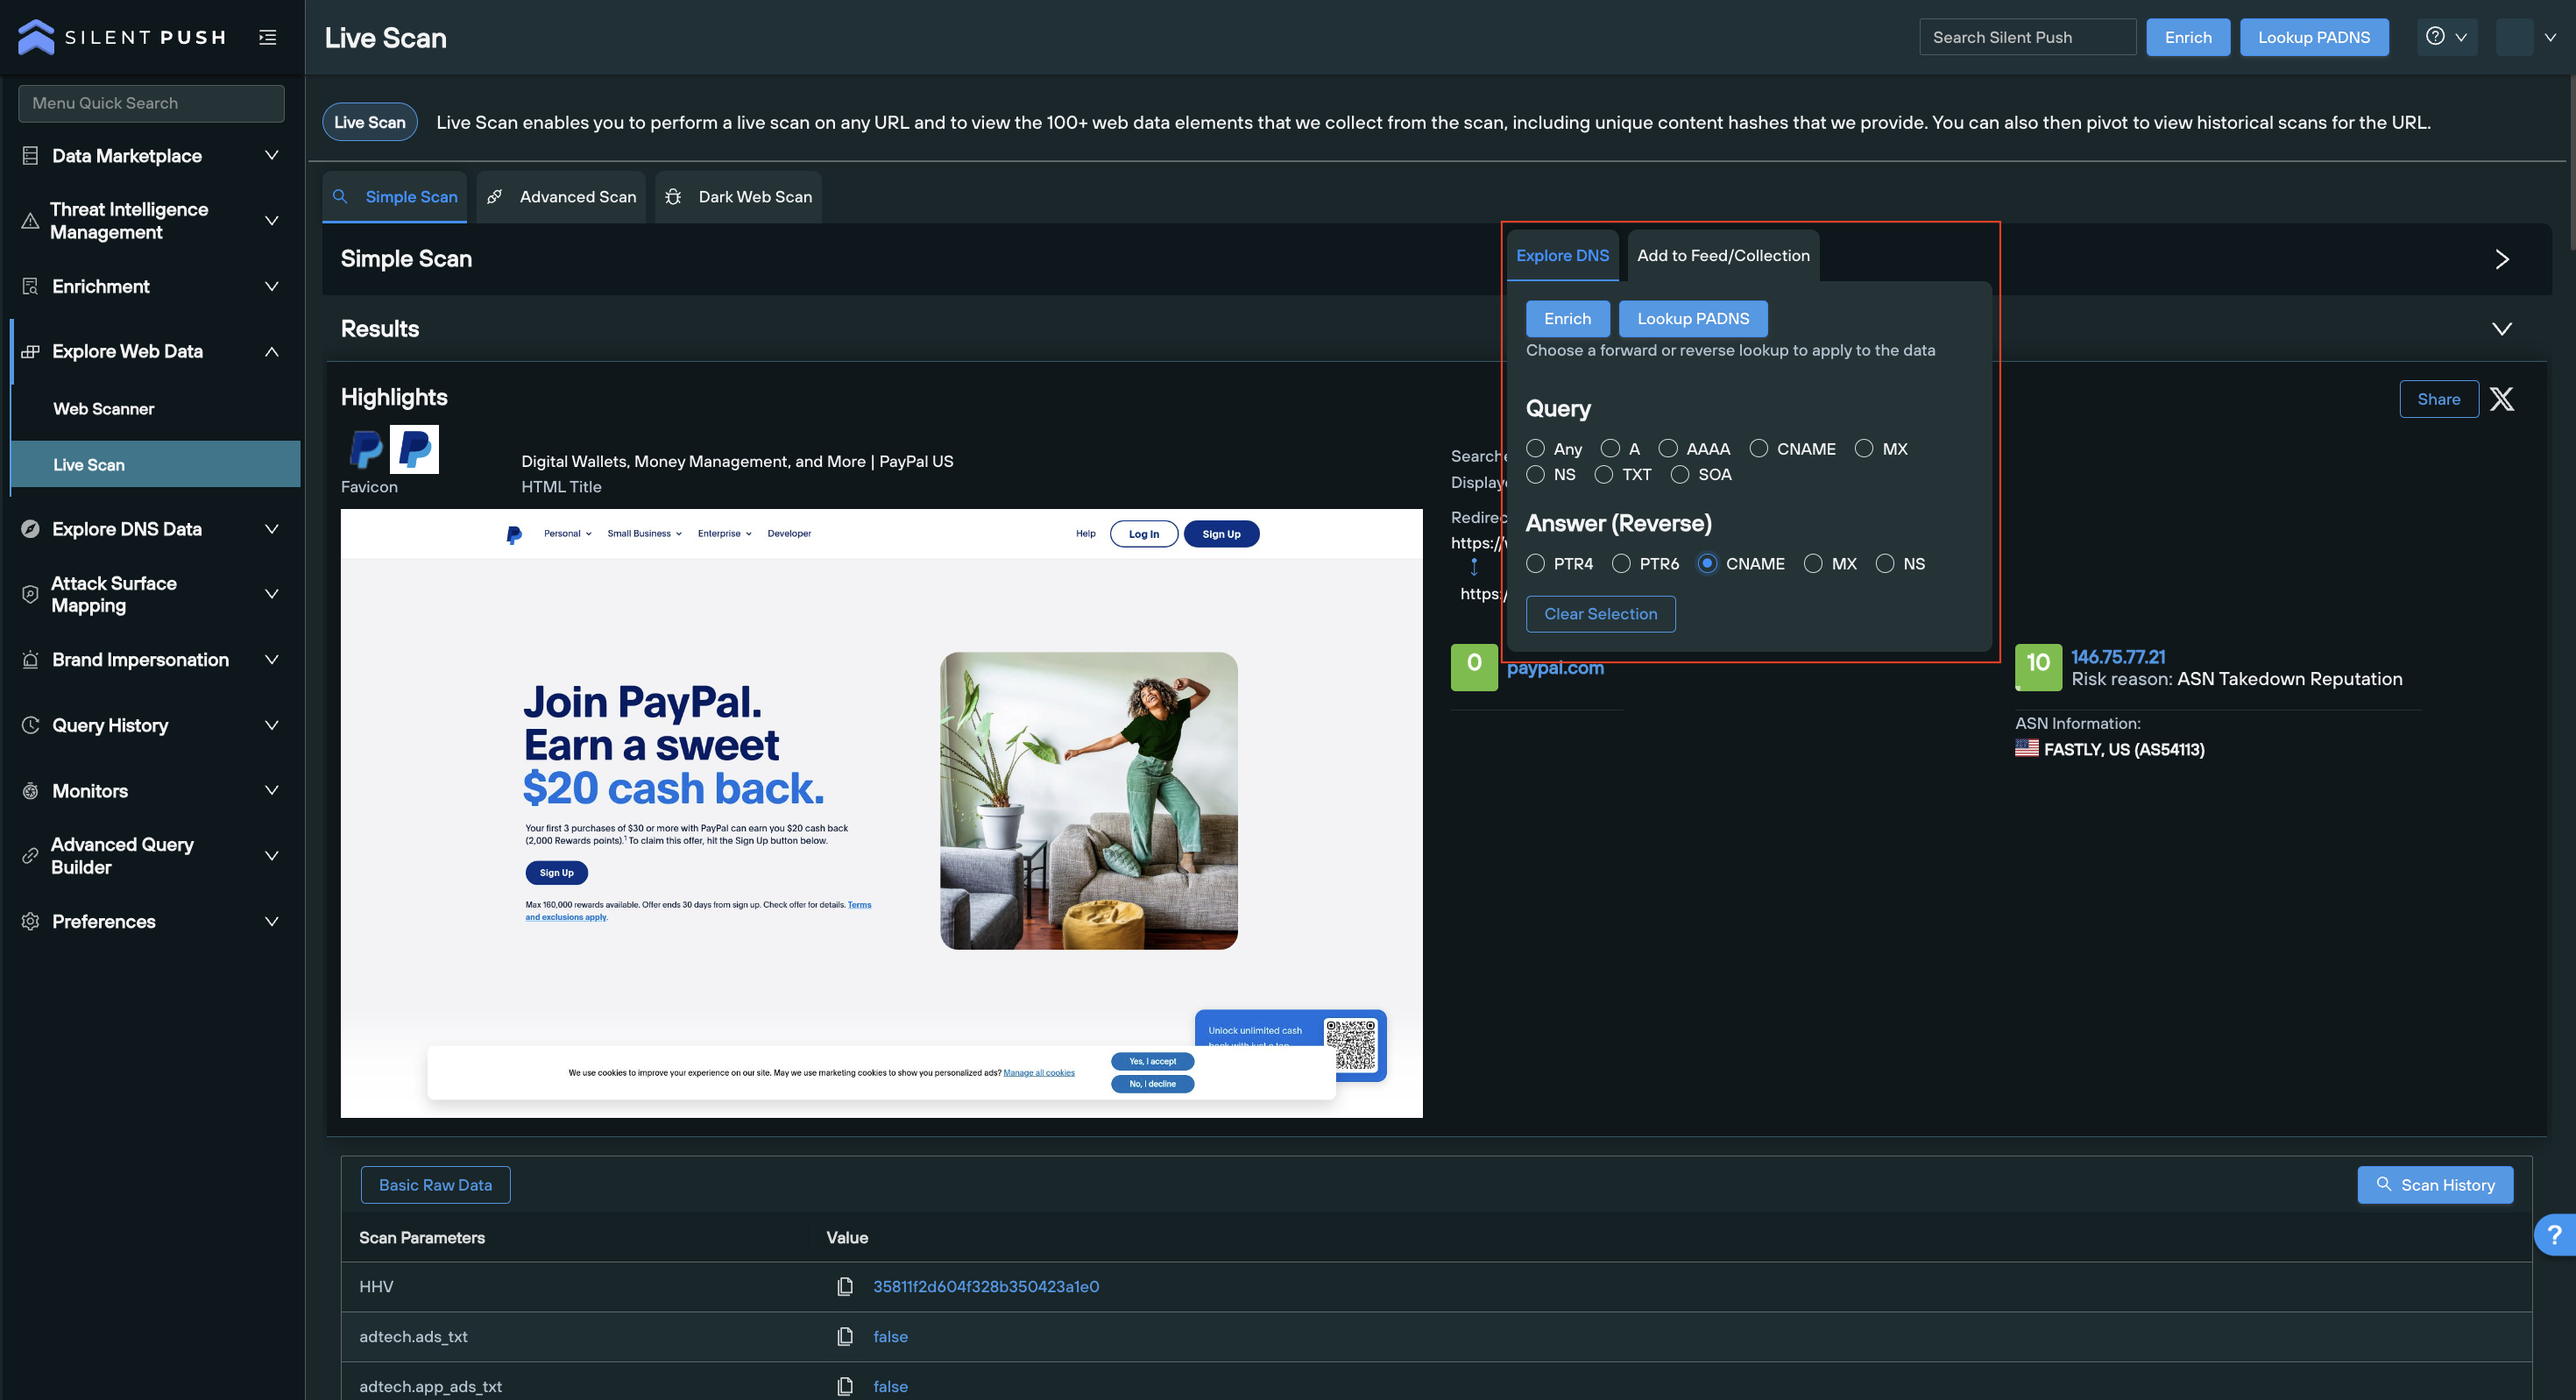This screenshot has height=1400, width=2576.
Task: Select the Any query type radio button
Action: click(x=1534, y=449)
